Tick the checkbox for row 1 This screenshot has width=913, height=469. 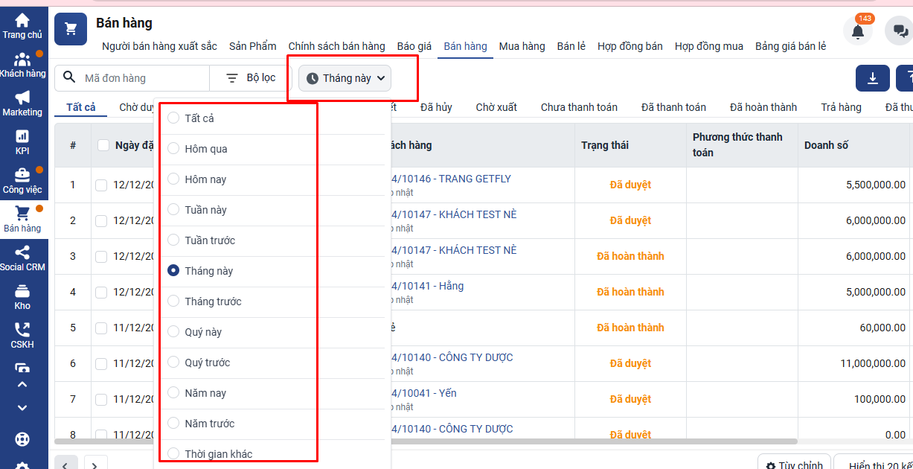[x=101, y=185]
